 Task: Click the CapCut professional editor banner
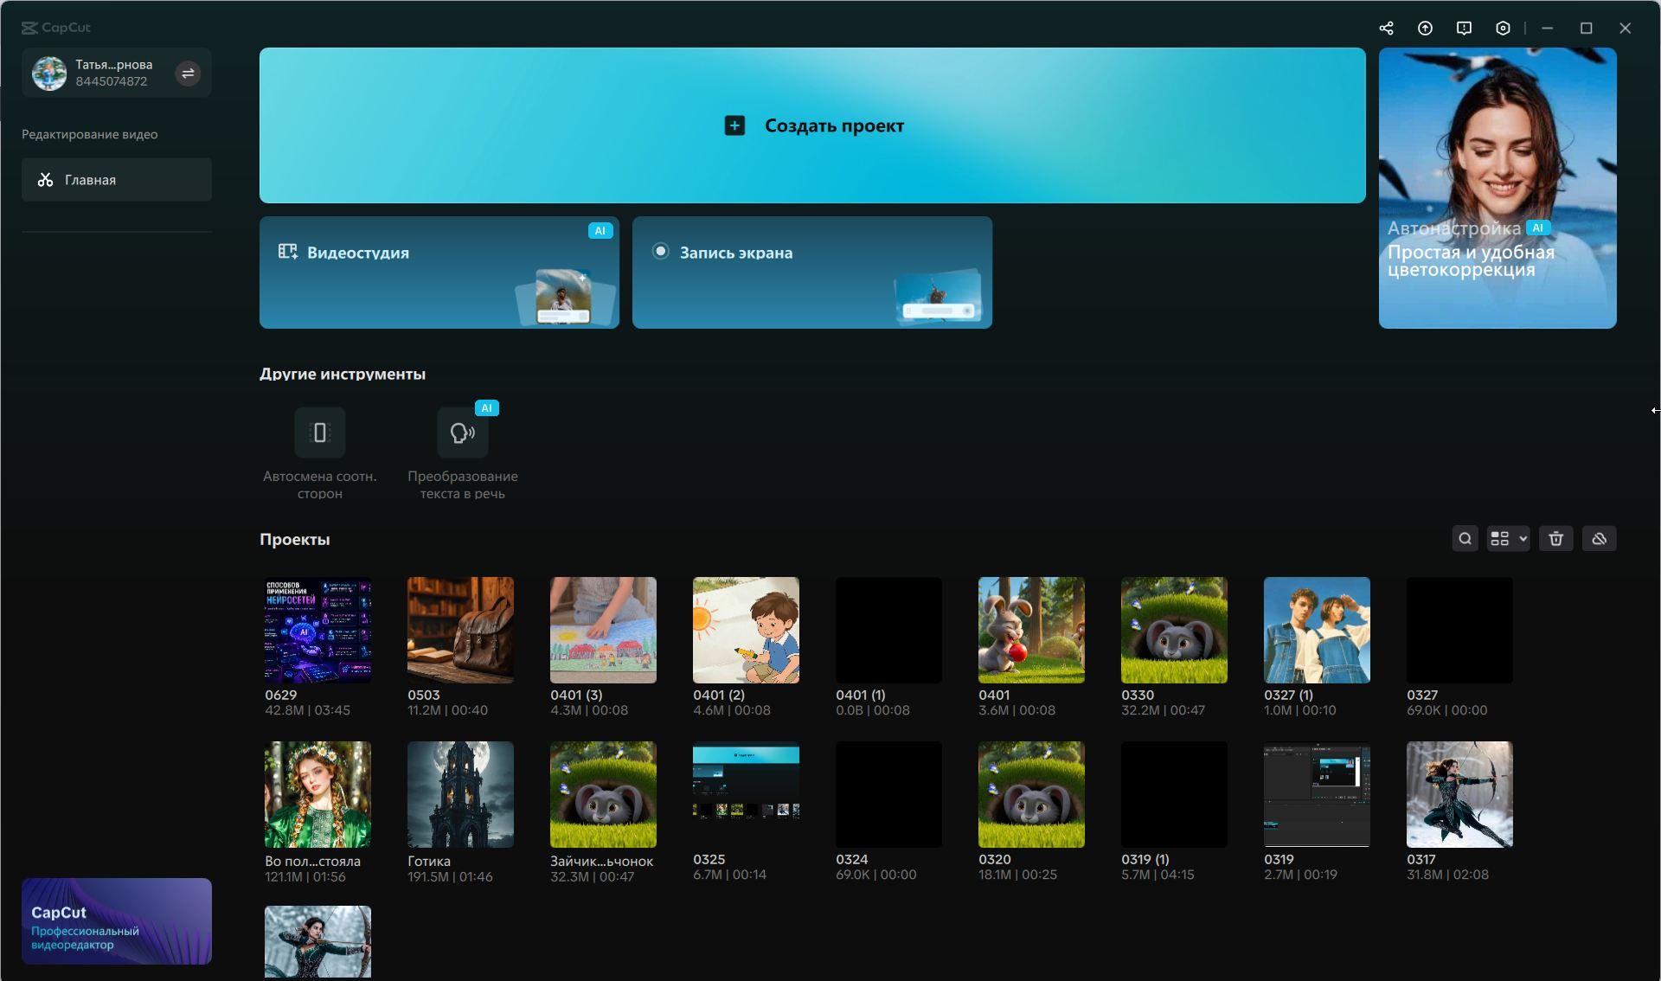[117, 921]
